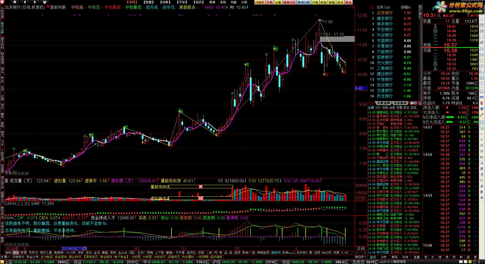Click the 技术分析 left sidebar item

2,28
